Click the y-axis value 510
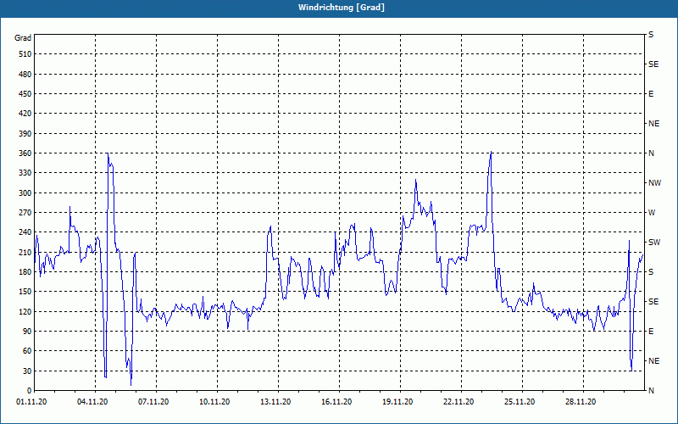The height and width of the screenshot is (424, 678). coord(25,54)
